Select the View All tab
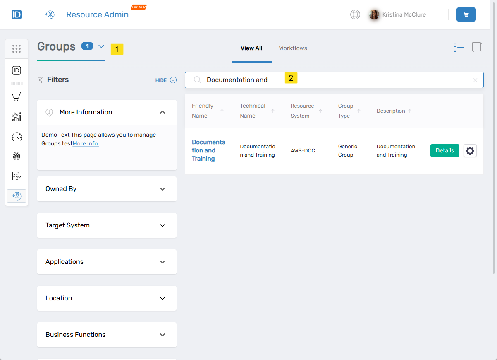 click(x=251, y=48)
